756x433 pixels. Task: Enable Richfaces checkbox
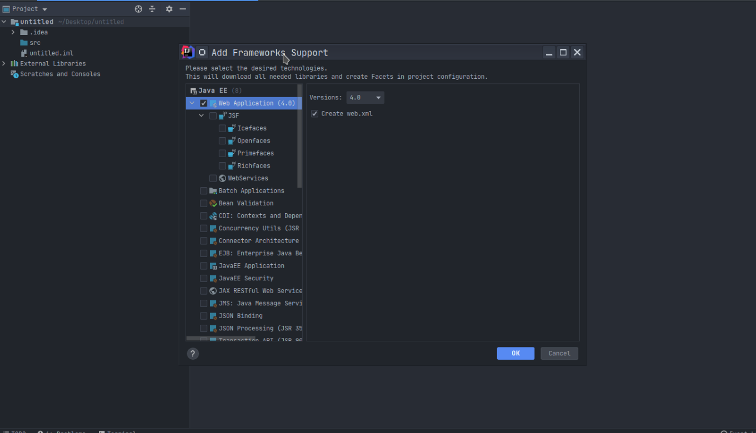pyautogui.click(x=223, y=165)
